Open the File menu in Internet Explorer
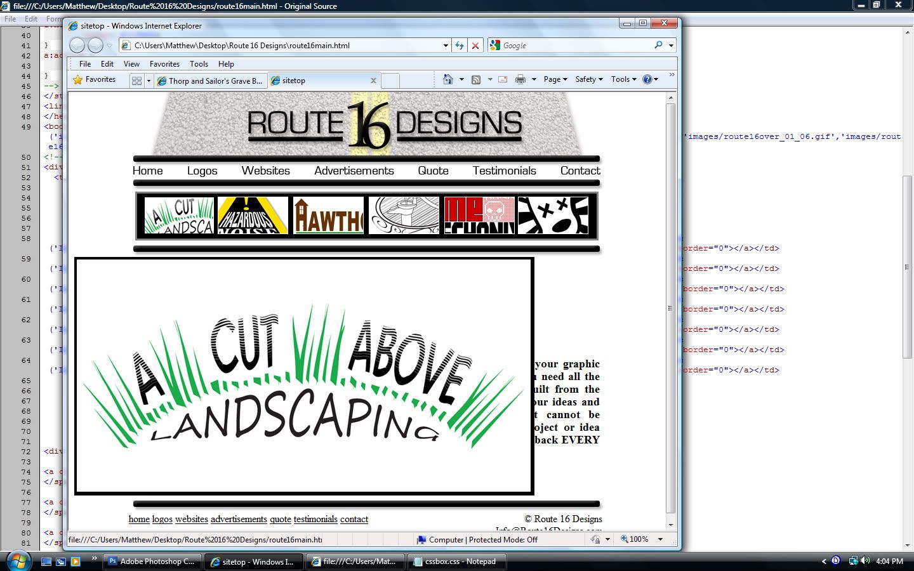The height and width of the screenshot is (571, 914). 85,64
